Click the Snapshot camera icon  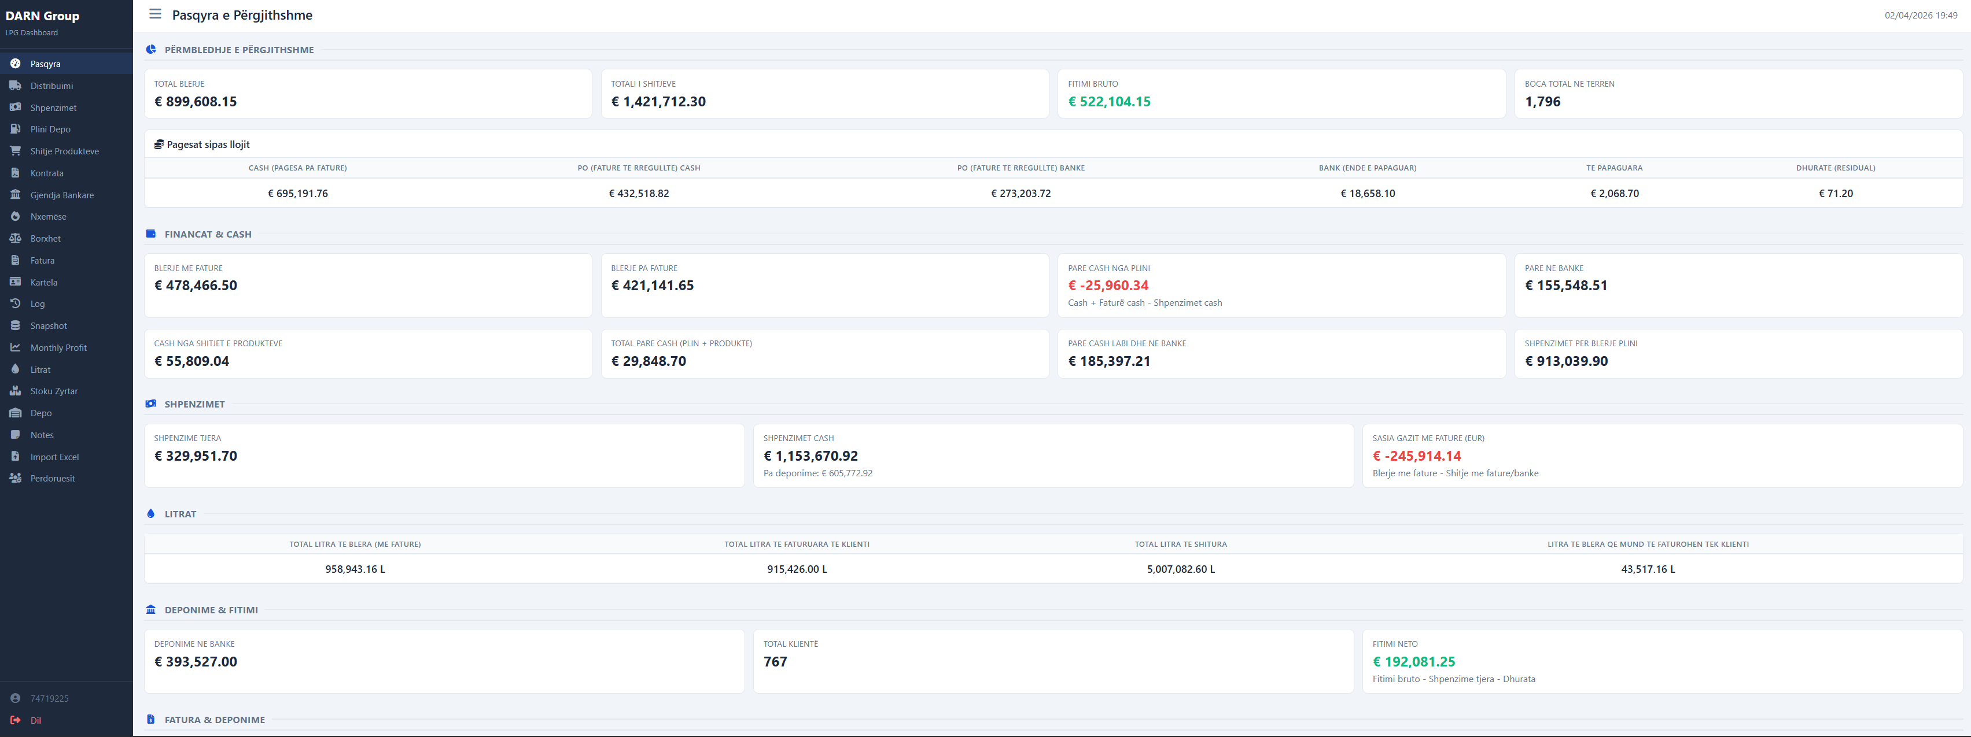point(16,325)
